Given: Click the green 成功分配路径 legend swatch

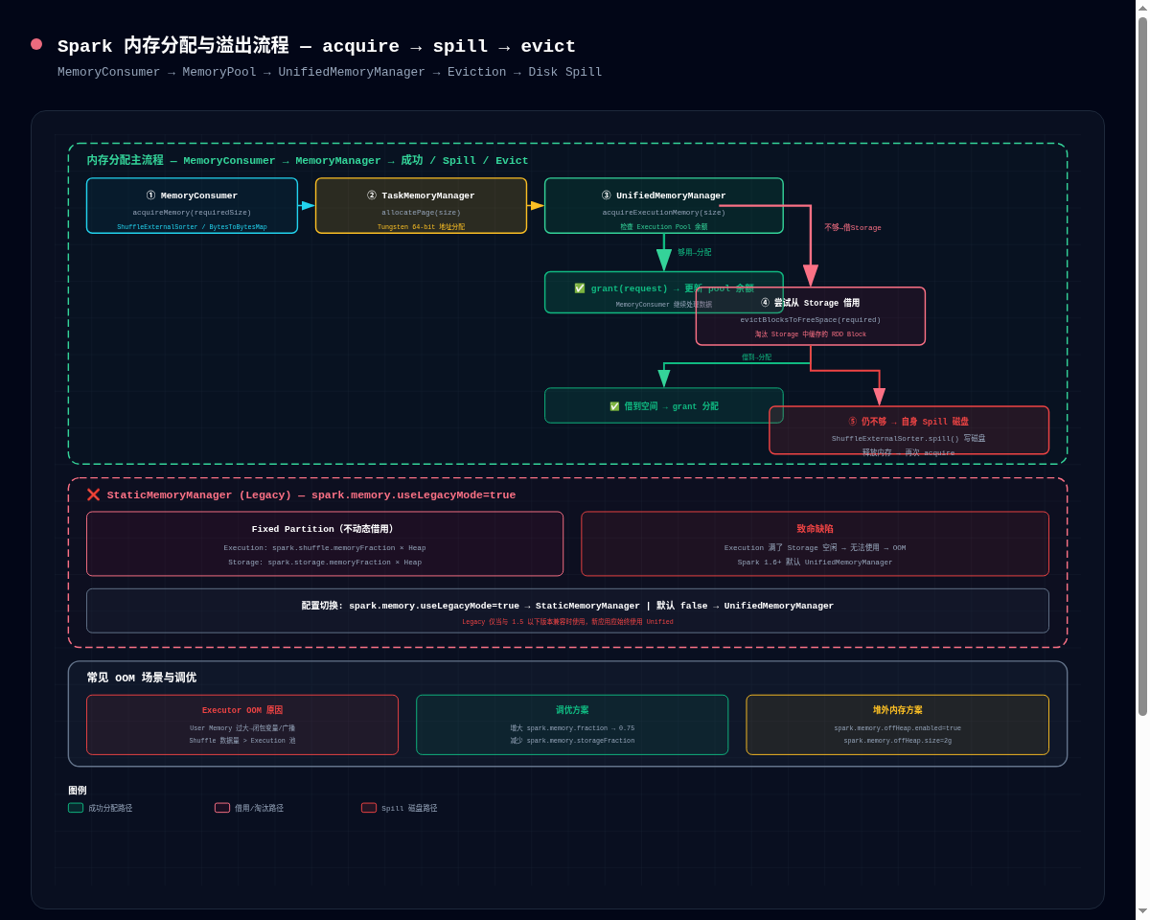Looking at the screenshot, I should coord(76,808).
